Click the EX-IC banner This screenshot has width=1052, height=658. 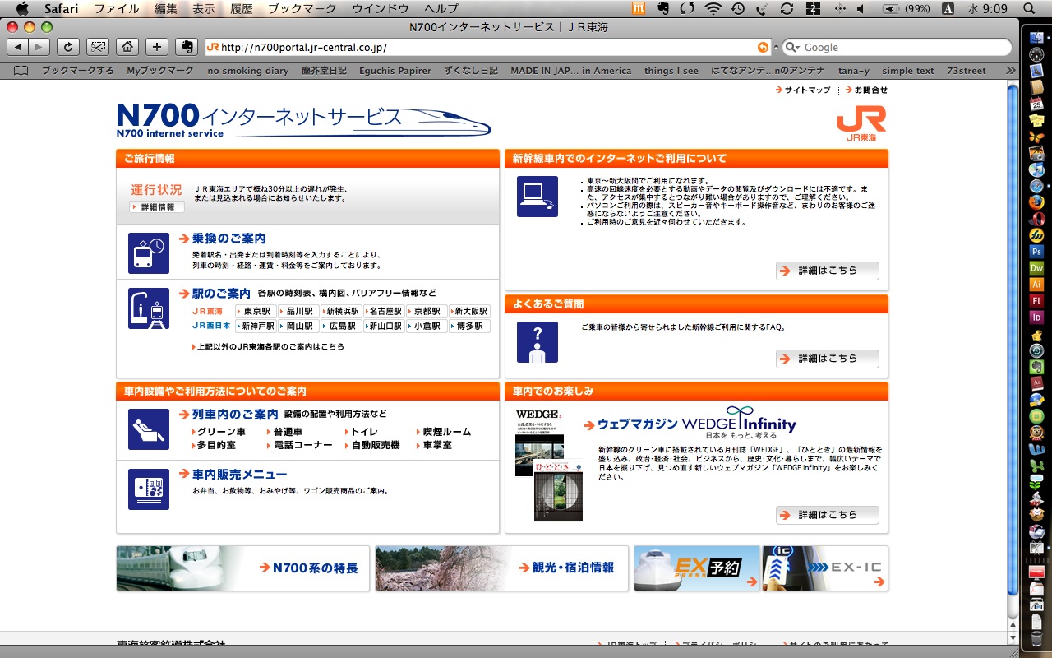tap(825, 568)
